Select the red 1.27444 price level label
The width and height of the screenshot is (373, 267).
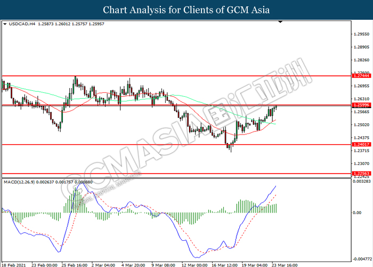[x=361, y=76]
